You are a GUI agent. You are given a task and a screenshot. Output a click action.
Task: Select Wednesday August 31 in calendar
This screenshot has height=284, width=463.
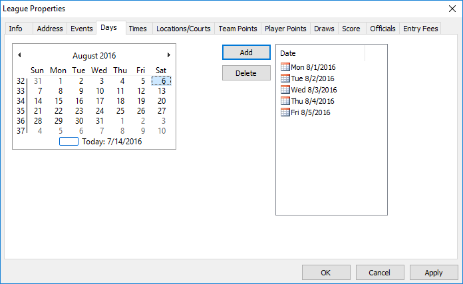coord(100,121)
